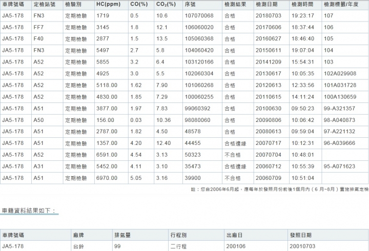Select 合格邊緣 result dated 20060712
The width and height of the screenshot is (369, 251).
235,166
